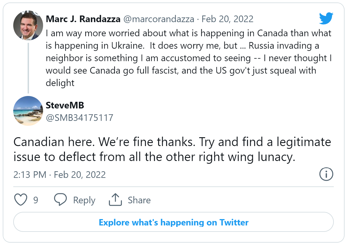Click the Twitter bird logo

point(326,19)
